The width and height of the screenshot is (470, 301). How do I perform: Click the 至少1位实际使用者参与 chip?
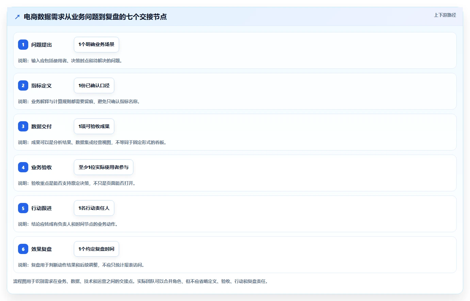click(x=103, y=167)
